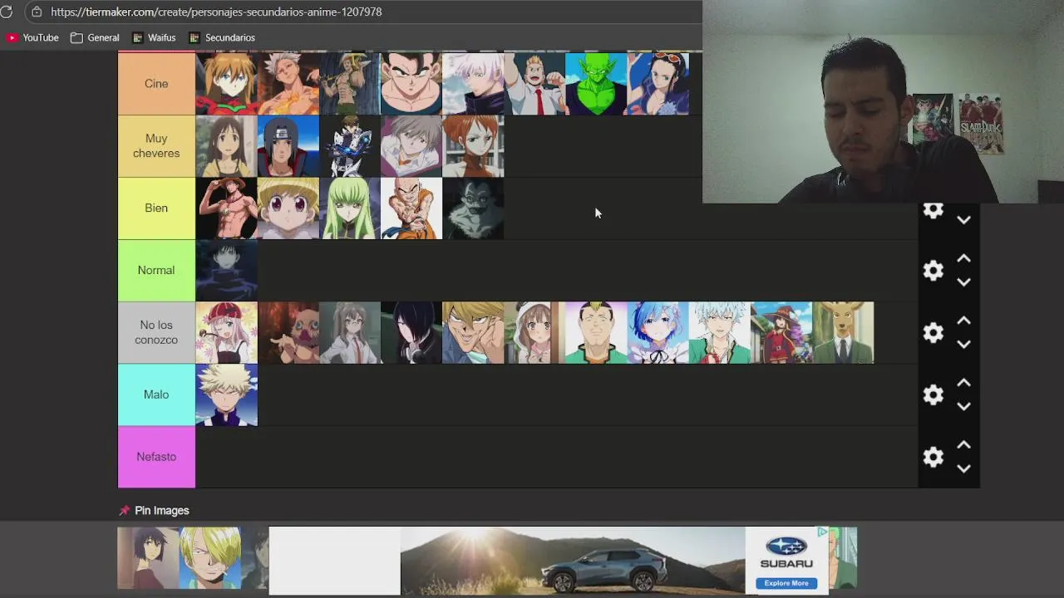This screenshot has width=1064, height=598.
Task: Click the cyan Malo tier label
Action: [x=156, y=395]
